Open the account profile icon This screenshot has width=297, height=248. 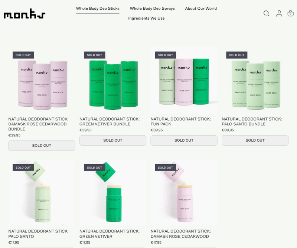(x=279, y=13)
